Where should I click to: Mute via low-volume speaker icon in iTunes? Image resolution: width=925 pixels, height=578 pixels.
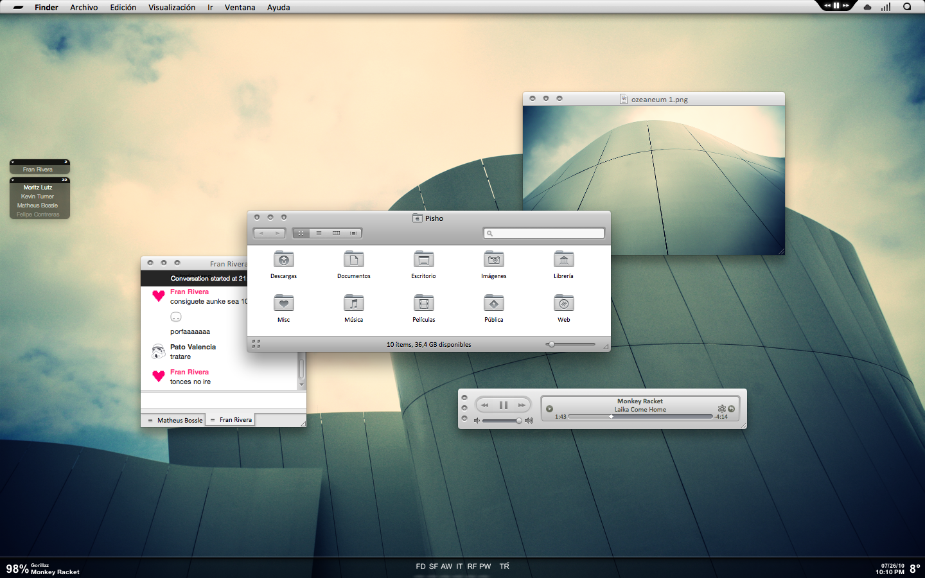point(477,421)
